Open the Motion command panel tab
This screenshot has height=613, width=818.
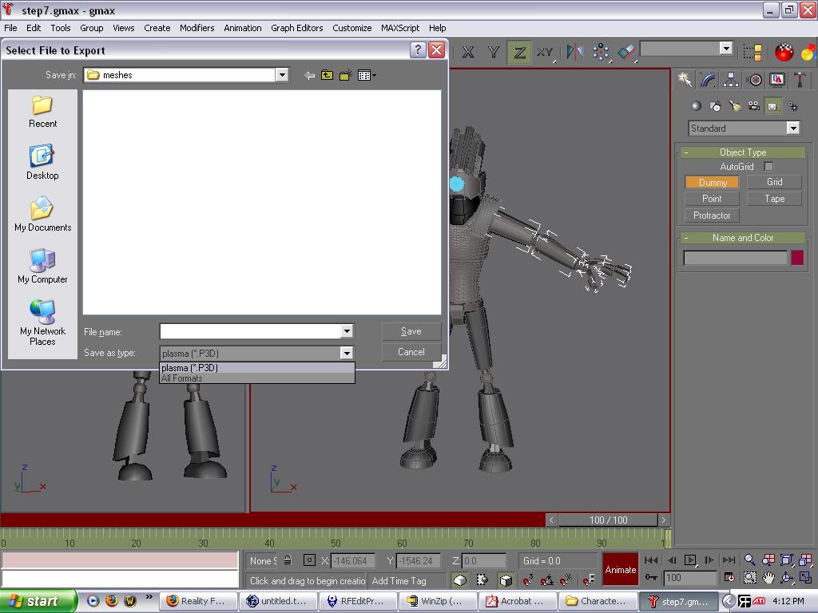[754, 80]
